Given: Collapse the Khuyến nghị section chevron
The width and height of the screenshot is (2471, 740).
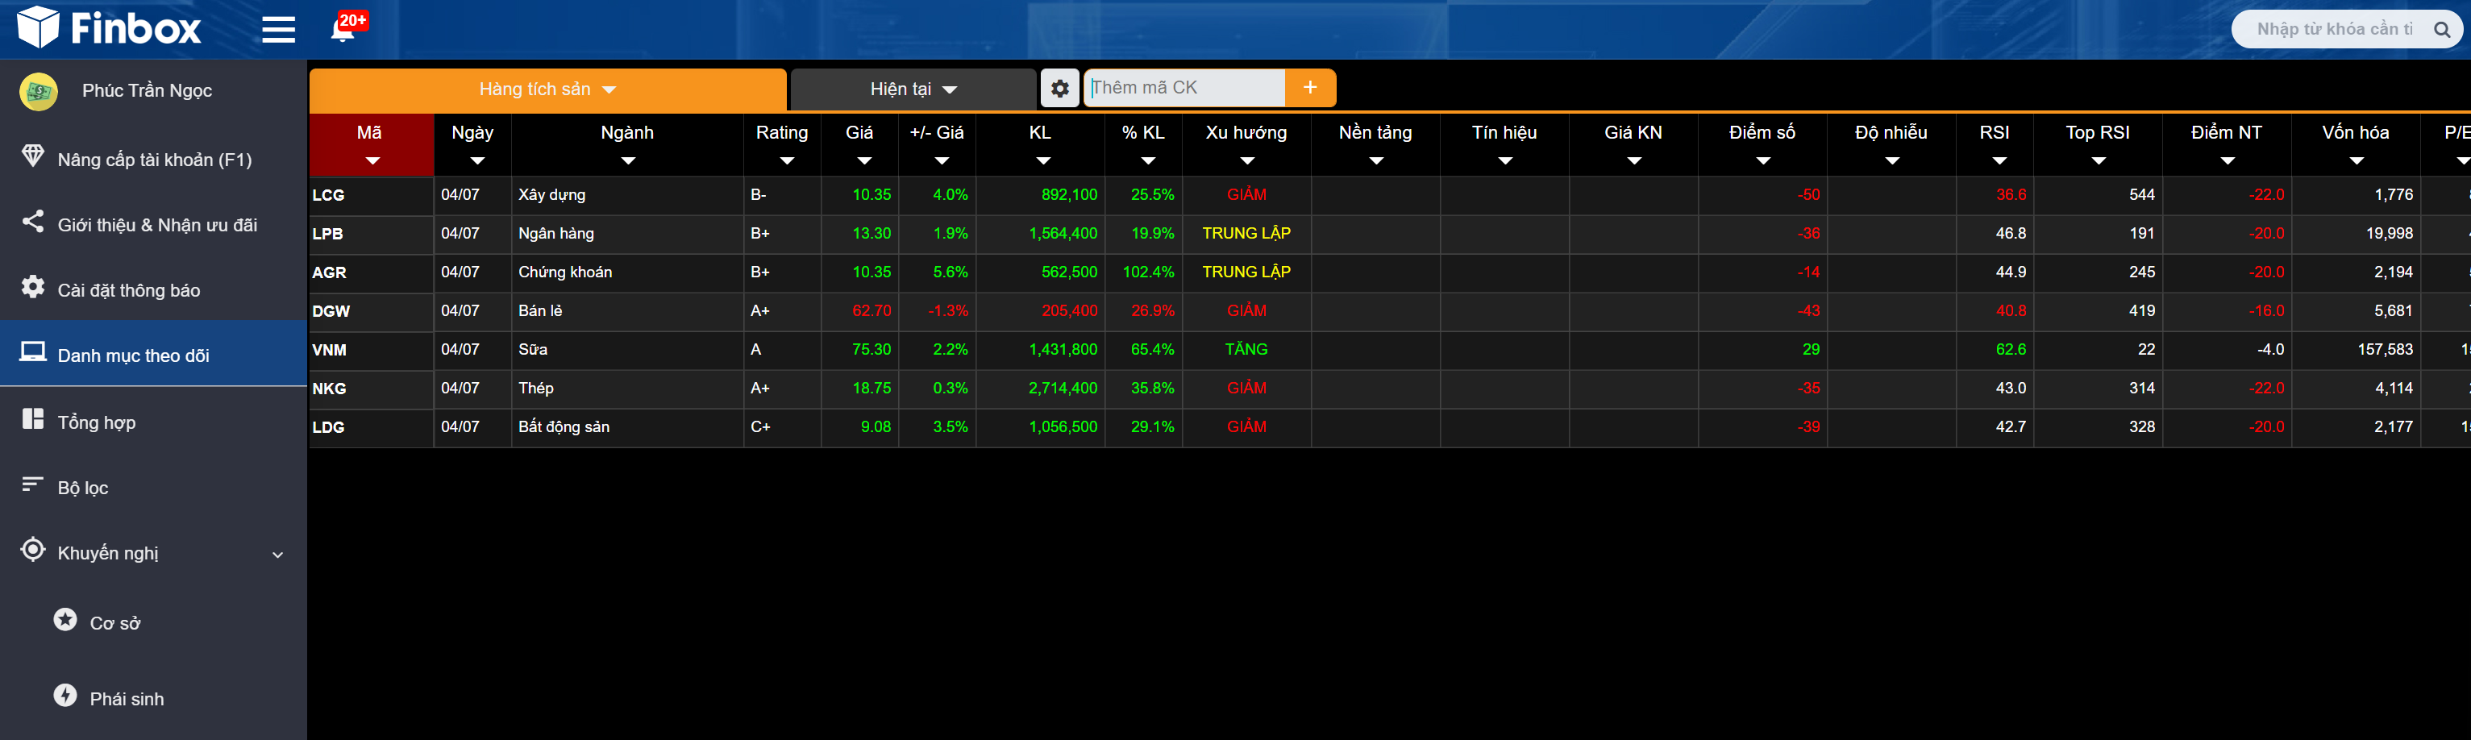Looking at the screenshot, I should click(x=277, y=554).
